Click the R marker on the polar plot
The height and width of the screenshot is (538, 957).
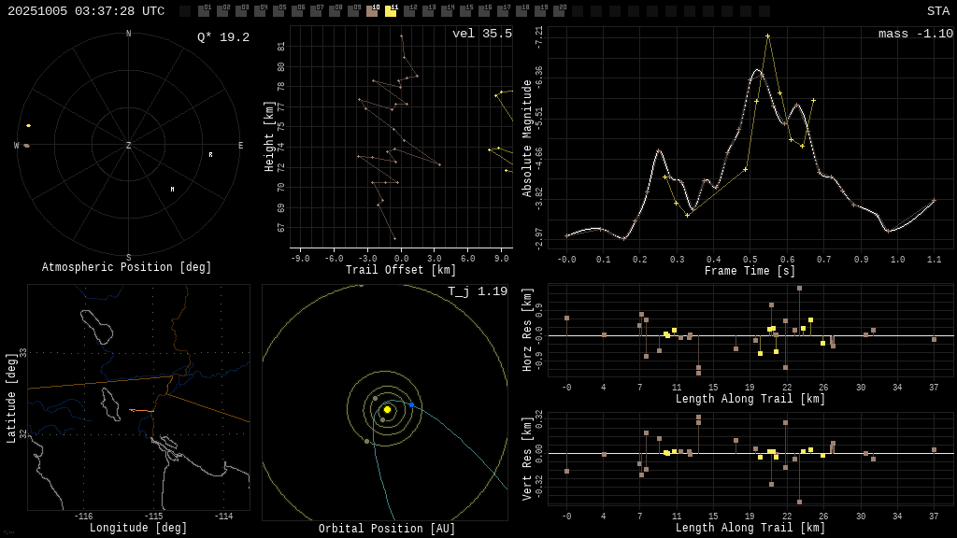(x=210, y=155)
